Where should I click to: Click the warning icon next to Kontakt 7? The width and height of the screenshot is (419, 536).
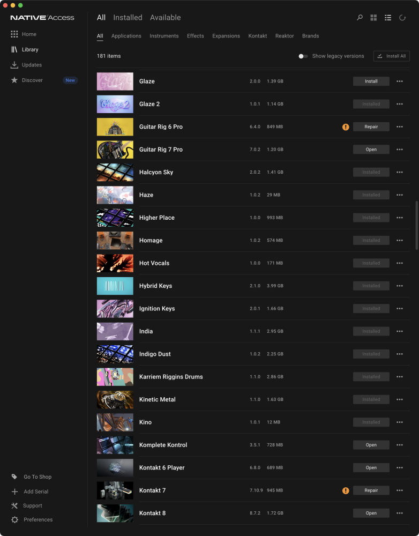(x=346, y=490)
